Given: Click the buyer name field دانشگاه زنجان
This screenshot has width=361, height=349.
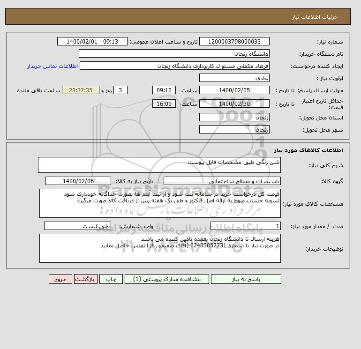Looking at the screenshot, I should pos(174,53).
